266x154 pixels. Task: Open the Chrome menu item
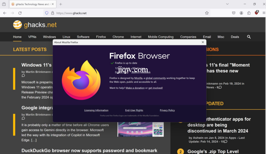118,37
